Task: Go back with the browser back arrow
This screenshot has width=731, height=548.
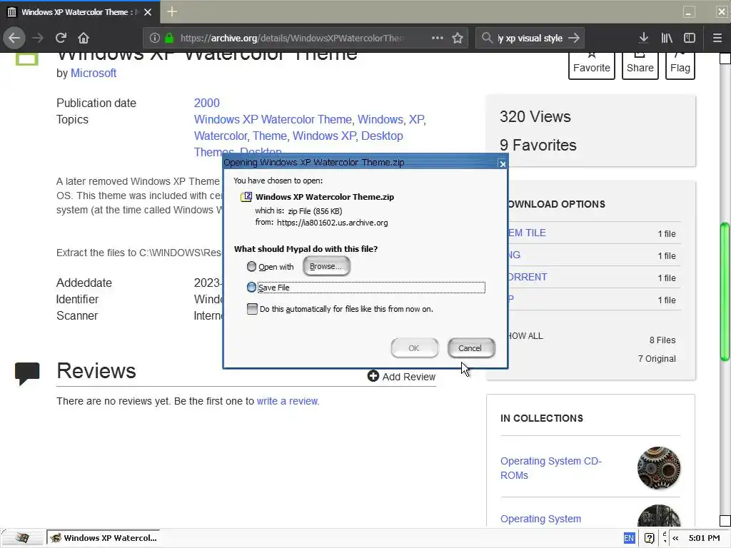Action: pos(14,38)
